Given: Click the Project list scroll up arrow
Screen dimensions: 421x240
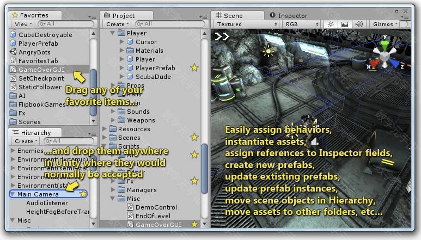Looking at the screenshot, I should 204,34.
